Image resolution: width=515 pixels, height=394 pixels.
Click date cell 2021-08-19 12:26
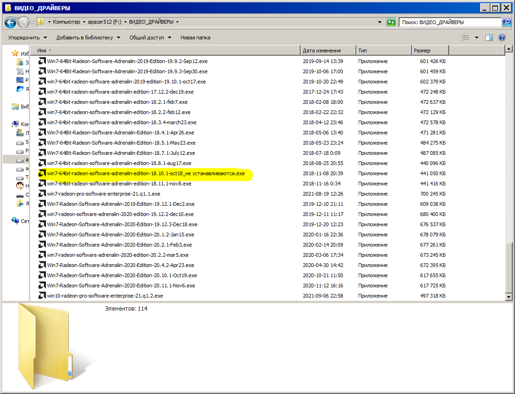[323, 194]
